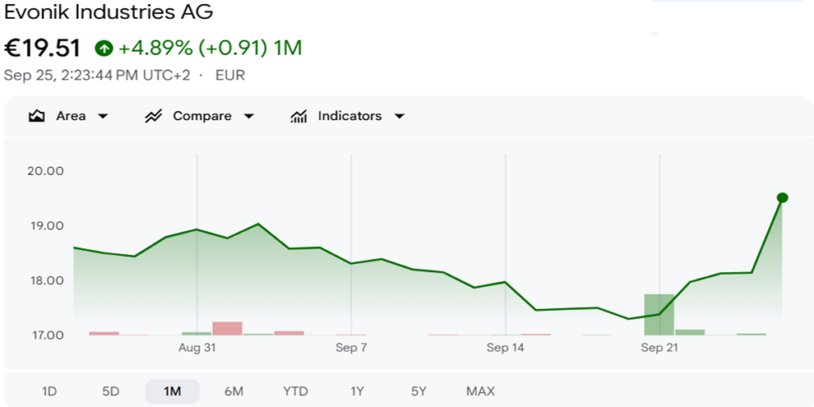The width and height of the screenshot is (814, 407).
Task: Select the 1M time range
Action: pos(172,391)
